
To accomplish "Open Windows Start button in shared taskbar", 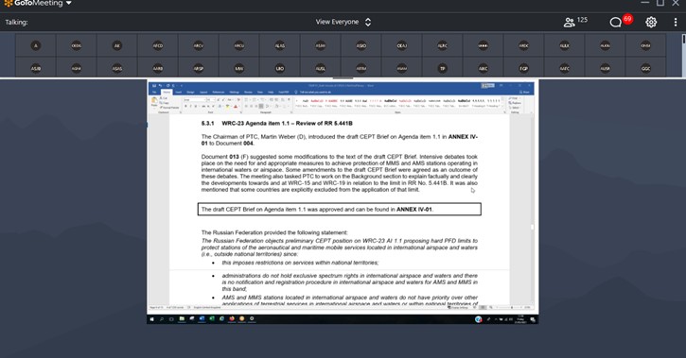I will 151,319.
